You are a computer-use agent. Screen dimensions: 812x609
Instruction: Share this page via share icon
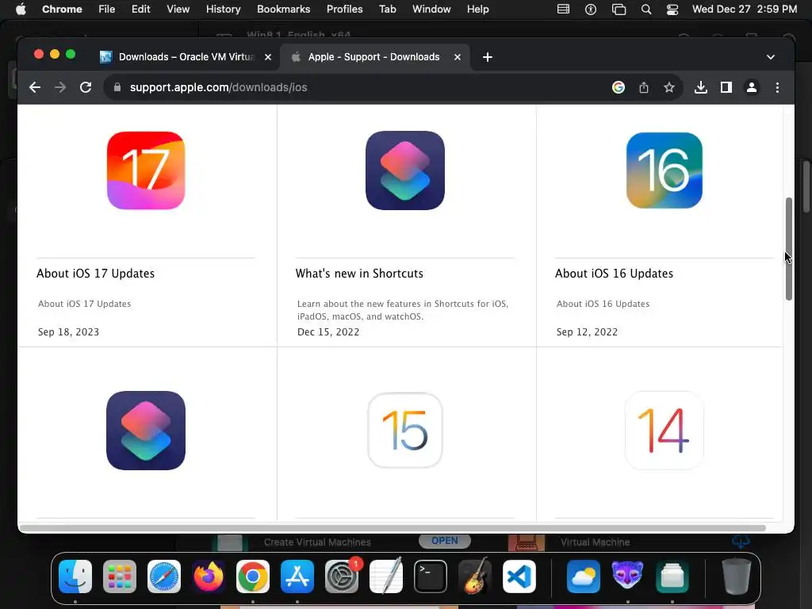[644, 87]
